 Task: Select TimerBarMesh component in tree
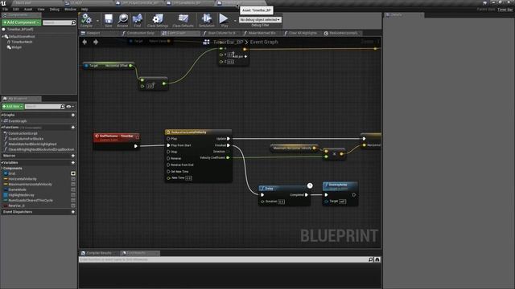tap(22, 42)
